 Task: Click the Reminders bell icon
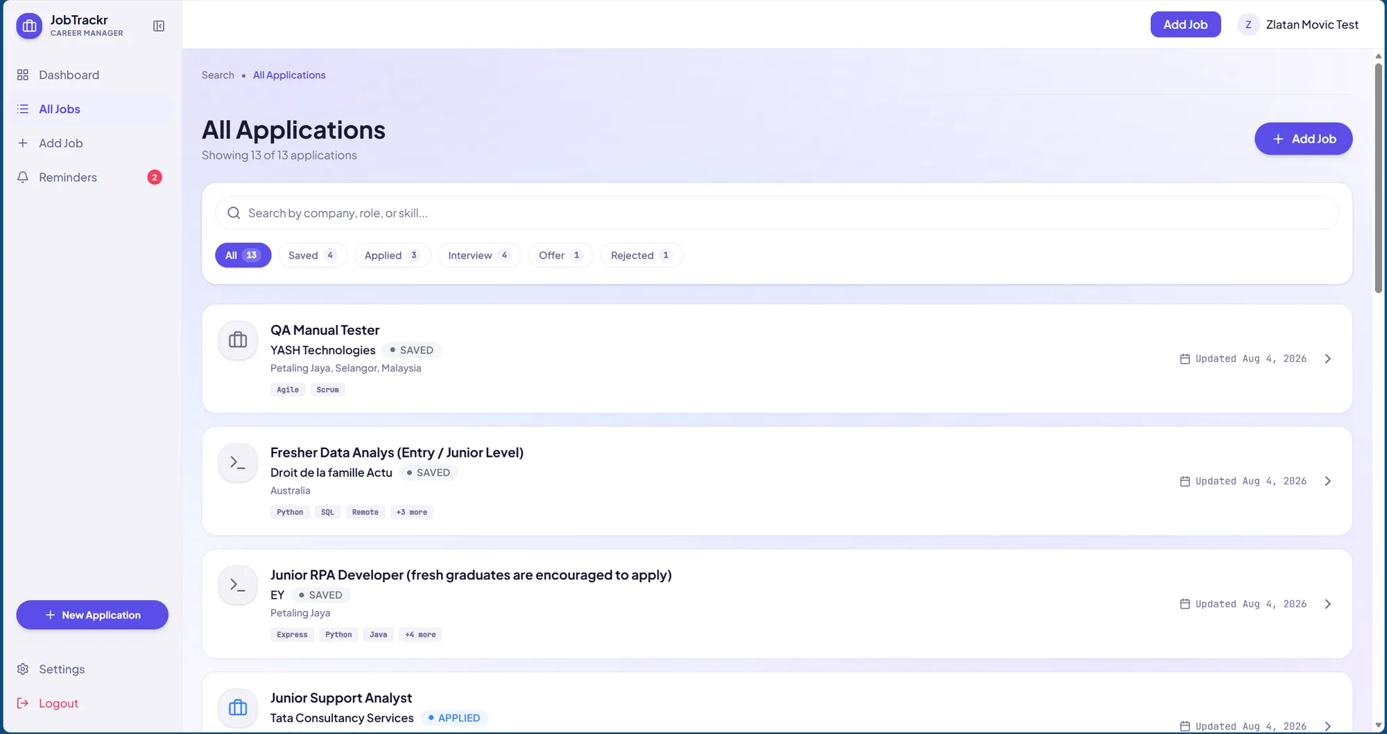tap(23, 177)
